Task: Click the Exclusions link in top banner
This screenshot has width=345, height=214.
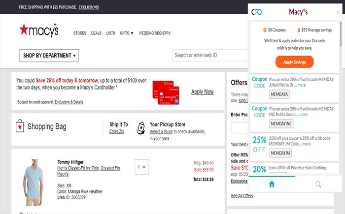Action: 89,7
